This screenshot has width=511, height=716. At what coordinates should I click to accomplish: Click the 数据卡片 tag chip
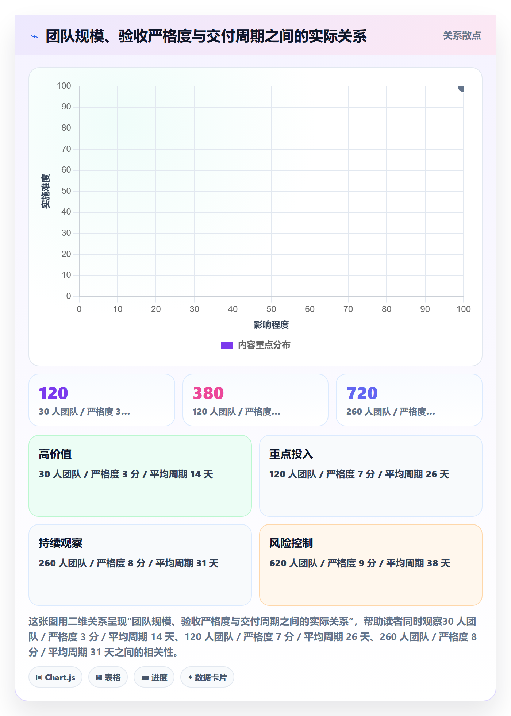tap(207, 677)
